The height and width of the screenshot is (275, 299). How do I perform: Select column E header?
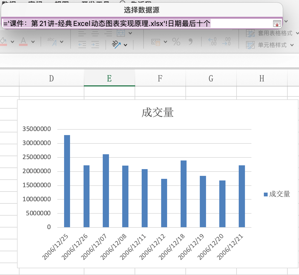(109, 78)
